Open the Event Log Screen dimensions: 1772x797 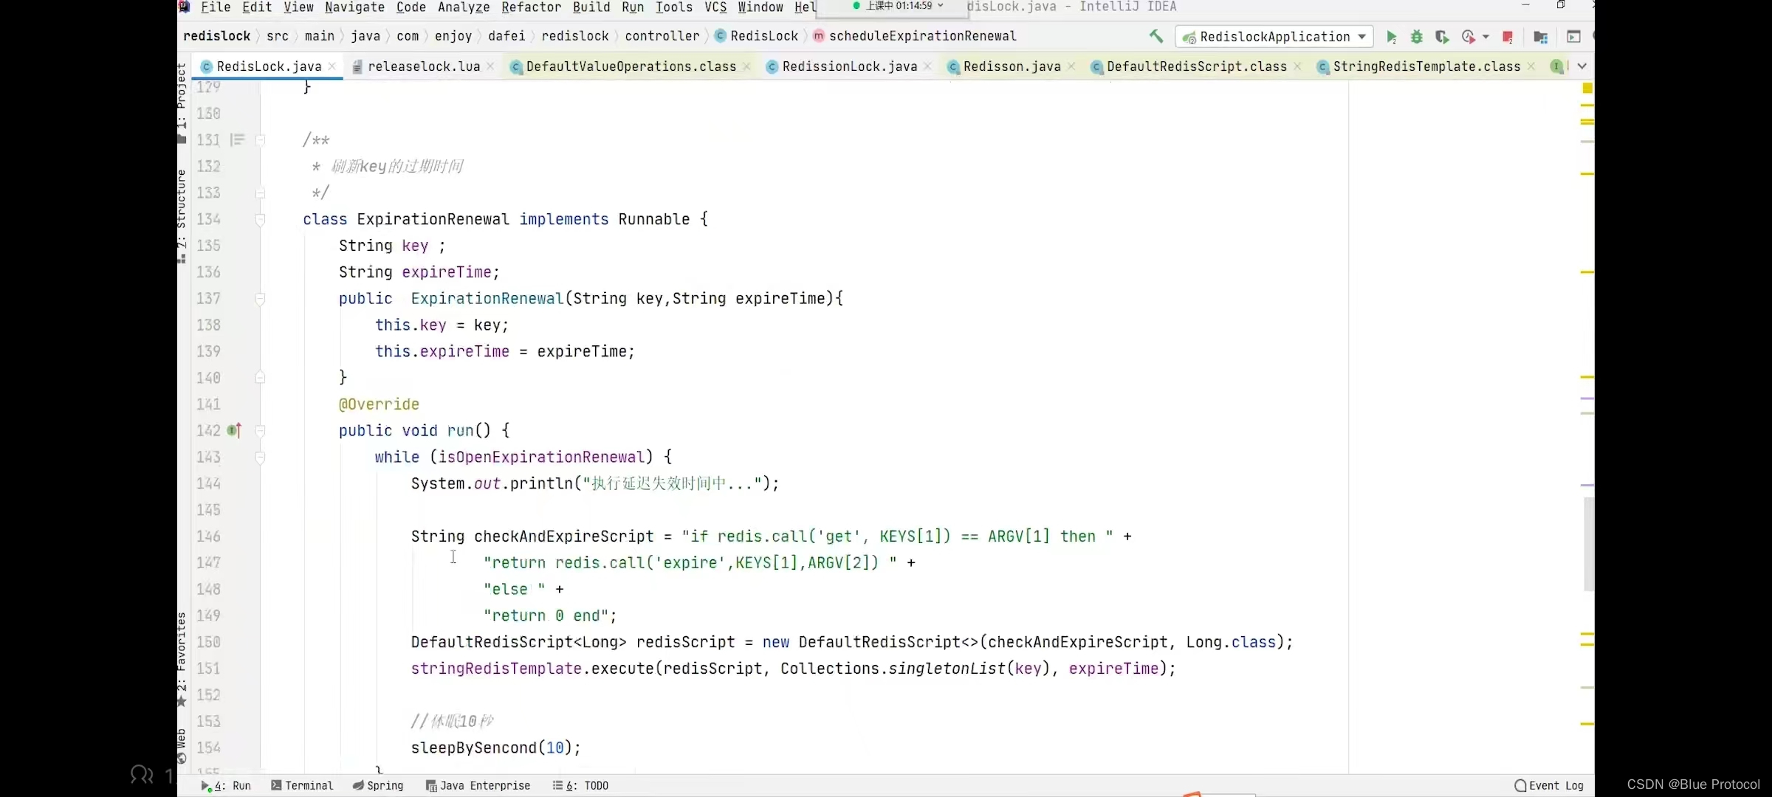point(1549,786)
